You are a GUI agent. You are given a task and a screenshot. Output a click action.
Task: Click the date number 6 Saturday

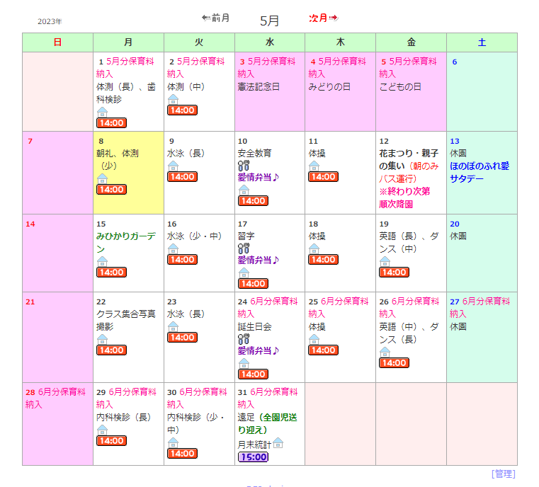click(x=455, y=62)
